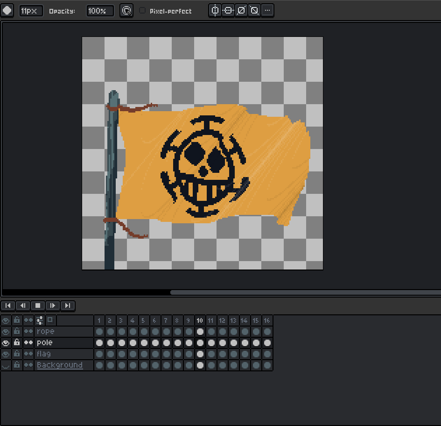
Task: Select frame 13 in timeline header
Action: pyautogui.click(x=234, y=320)
